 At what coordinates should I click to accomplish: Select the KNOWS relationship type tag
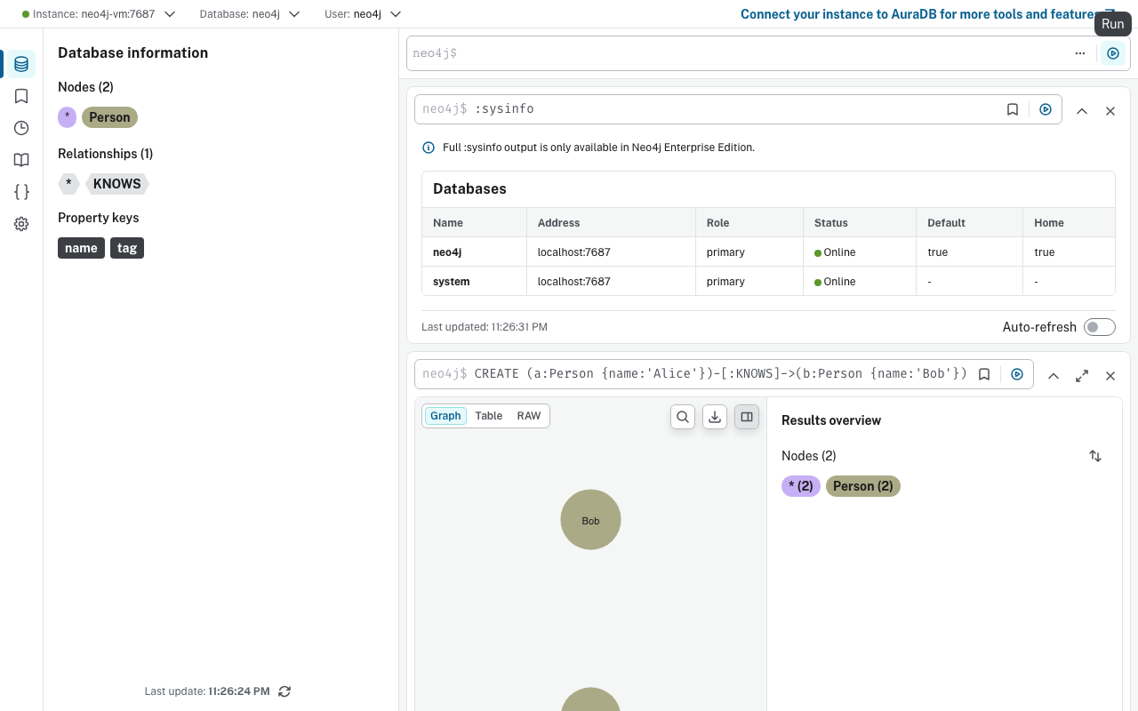click(x=116, y=184)
